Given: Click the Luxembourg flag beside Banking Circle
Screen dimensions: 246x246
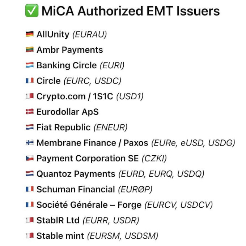Looking at the screenshot, I should 30,65.
